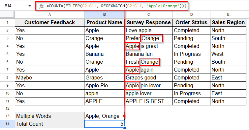This screenshot has height=130, width=249.
Task: Select row 1 header
Action: click(x=8, y=22)
